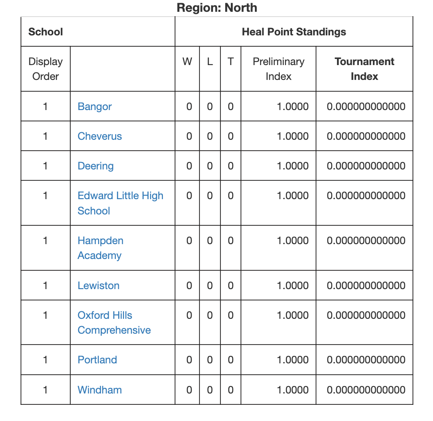Click the L column header
Image resolution: width=433 pixels, height=421 pixels.
coord(210,61)
